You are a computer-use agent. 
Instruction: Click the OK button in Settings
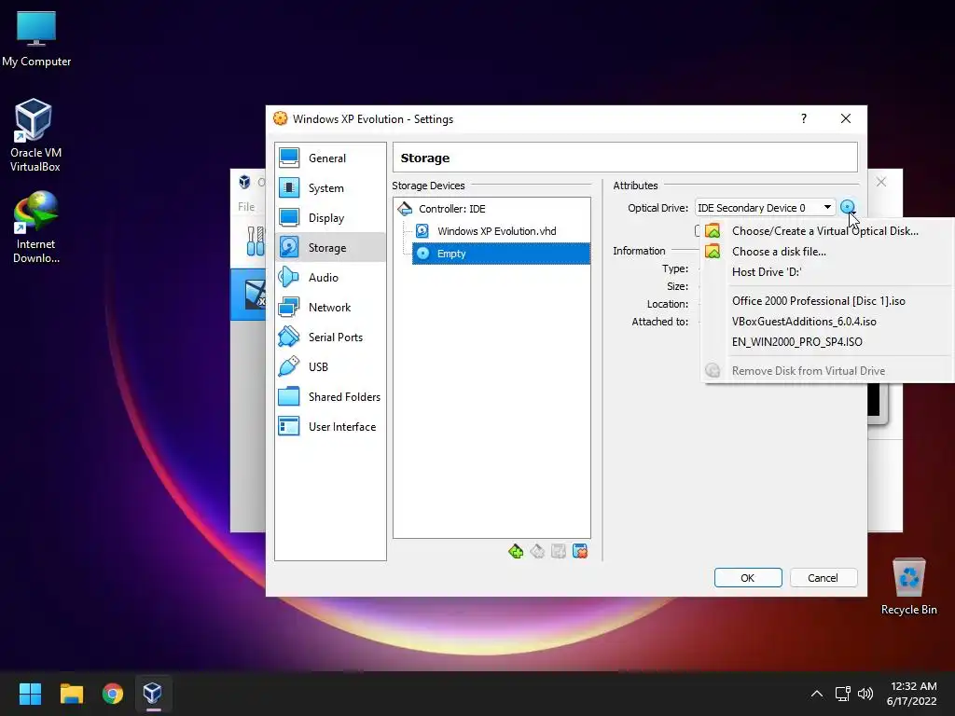tap(748, 578)
